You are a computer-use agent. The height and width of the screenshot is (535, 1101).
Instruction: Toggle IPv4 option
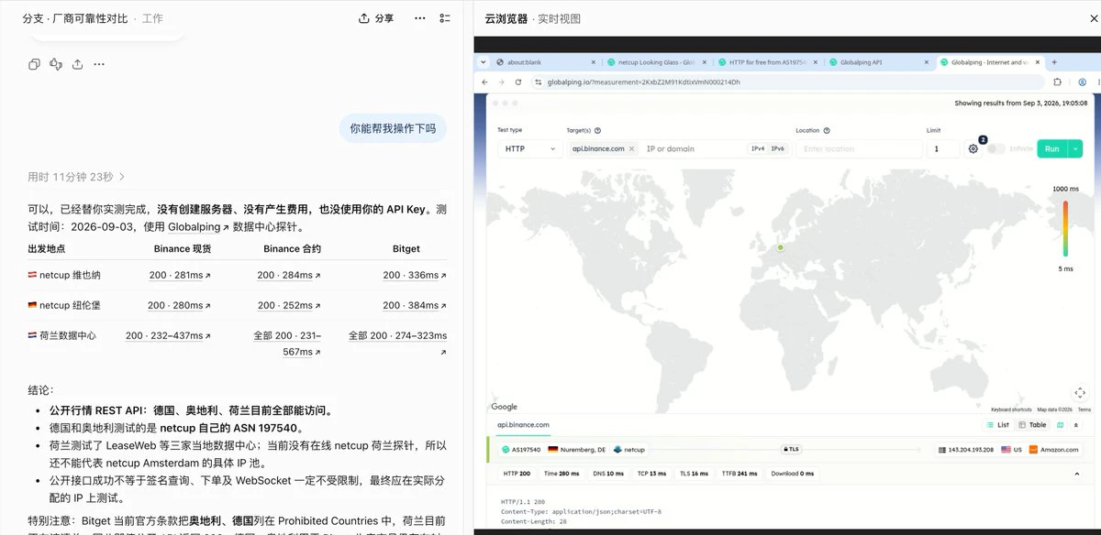click(x=758, y=148)
